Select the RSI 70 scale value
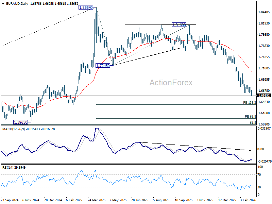 (x=259, y=175)
